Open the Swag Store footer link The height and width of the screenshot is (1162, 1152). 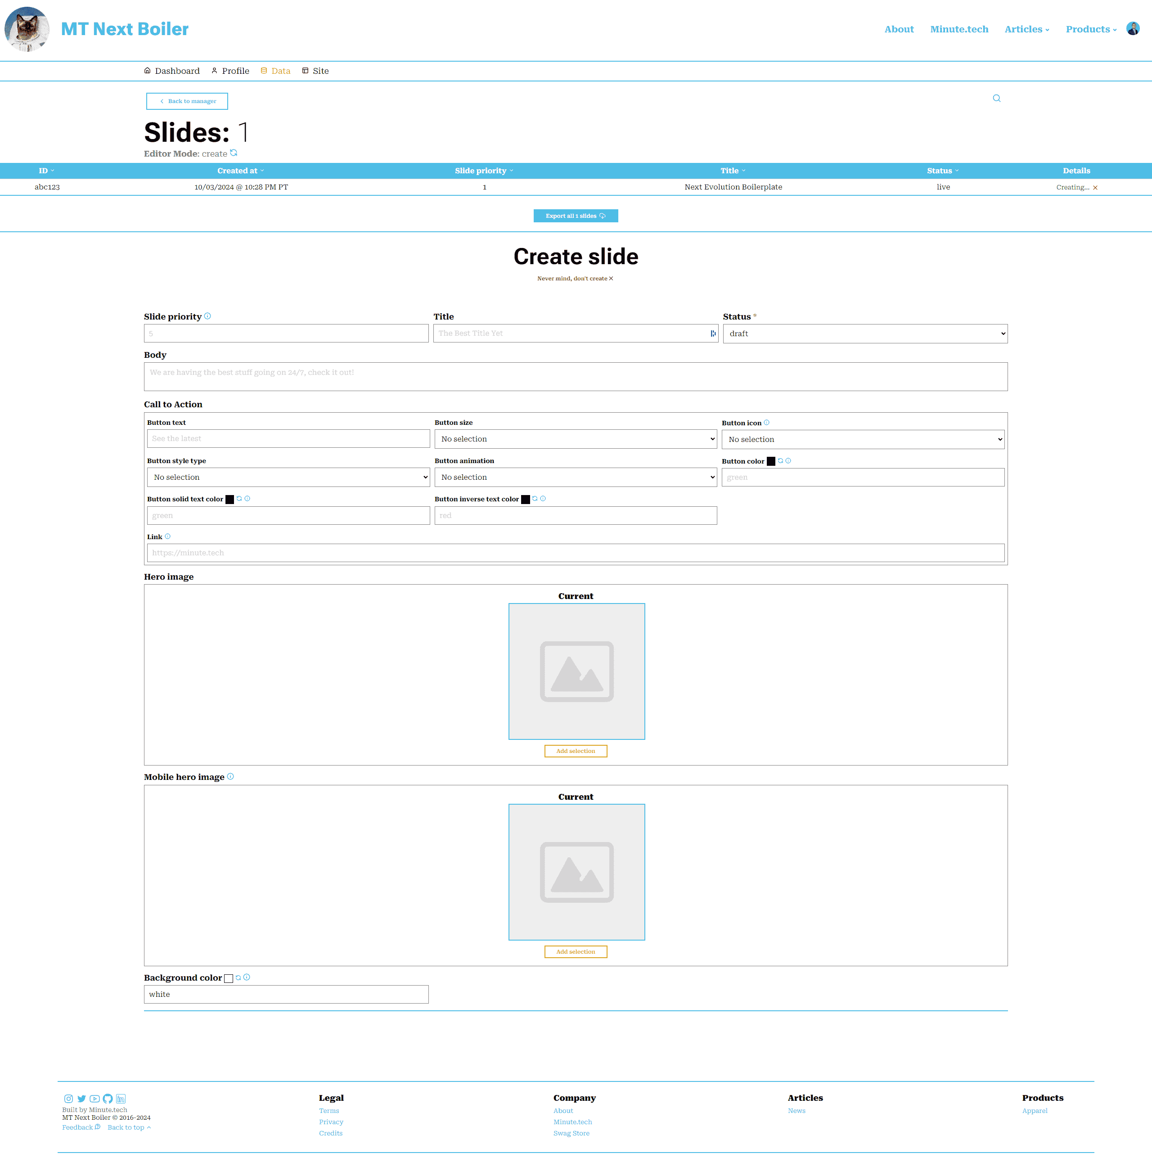(x=571, y=1133)
